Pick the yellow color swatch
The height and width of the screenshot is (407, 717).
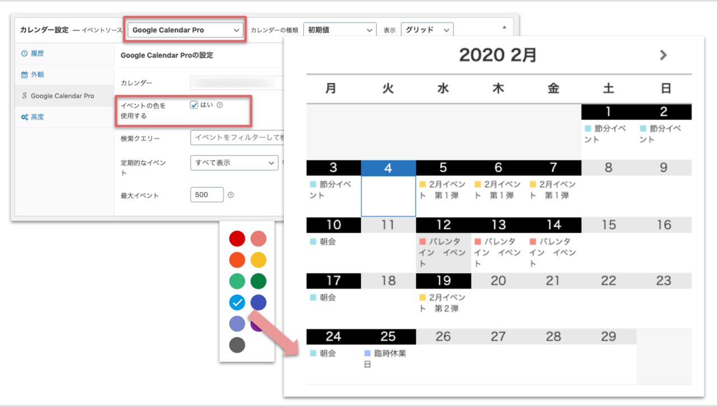tap(258, 260)
